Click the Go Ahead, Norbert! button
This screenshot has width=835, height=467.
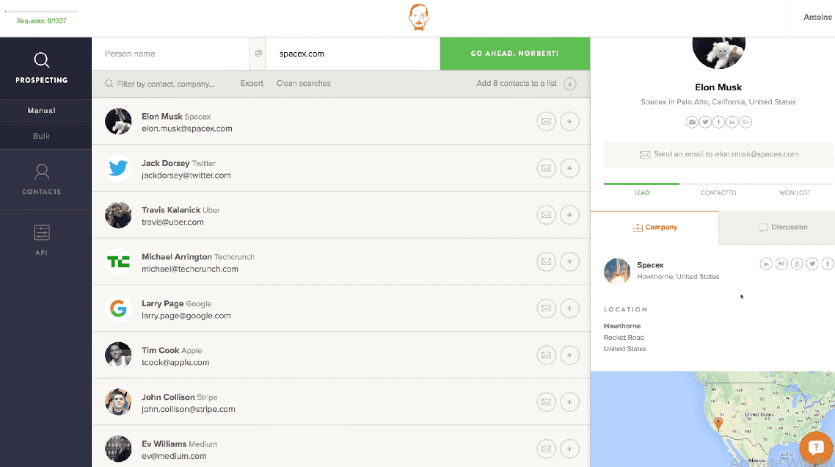[515, 54]
